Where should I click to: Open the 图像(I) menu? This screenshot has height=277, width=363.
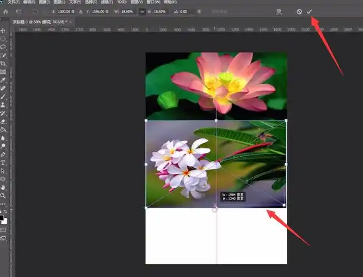[x=43, y=2]
